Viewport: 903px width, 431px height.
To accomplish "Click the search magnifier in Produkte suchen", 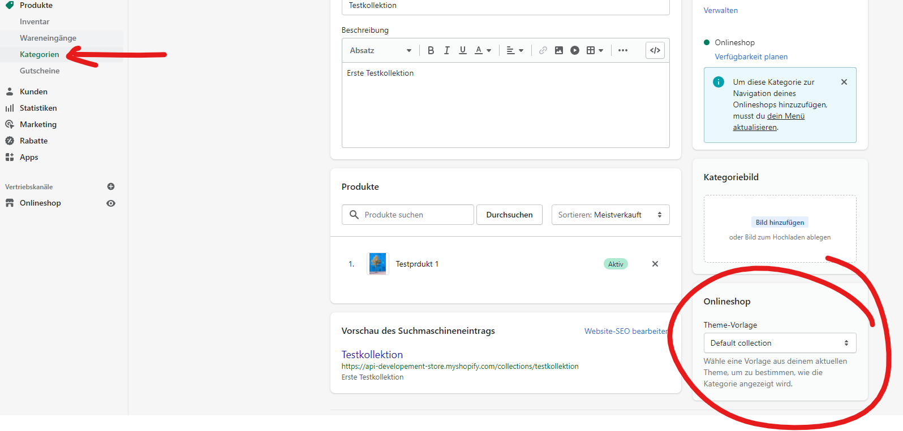I will 354,215.
